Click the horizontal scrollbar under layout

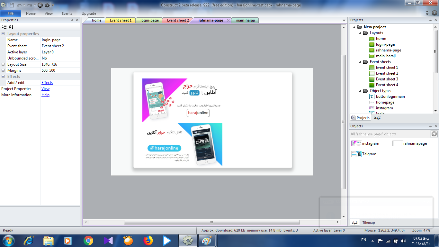coord(212,222)
